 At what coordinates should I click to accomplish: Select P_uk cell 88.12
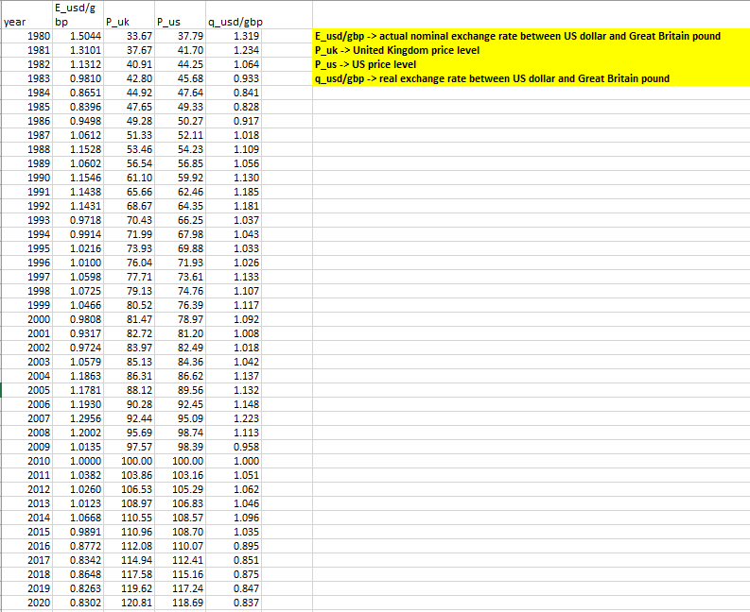point(130,390)
